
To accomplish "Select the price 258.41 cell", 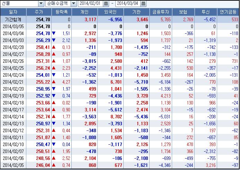I will [x=43, y=47].
